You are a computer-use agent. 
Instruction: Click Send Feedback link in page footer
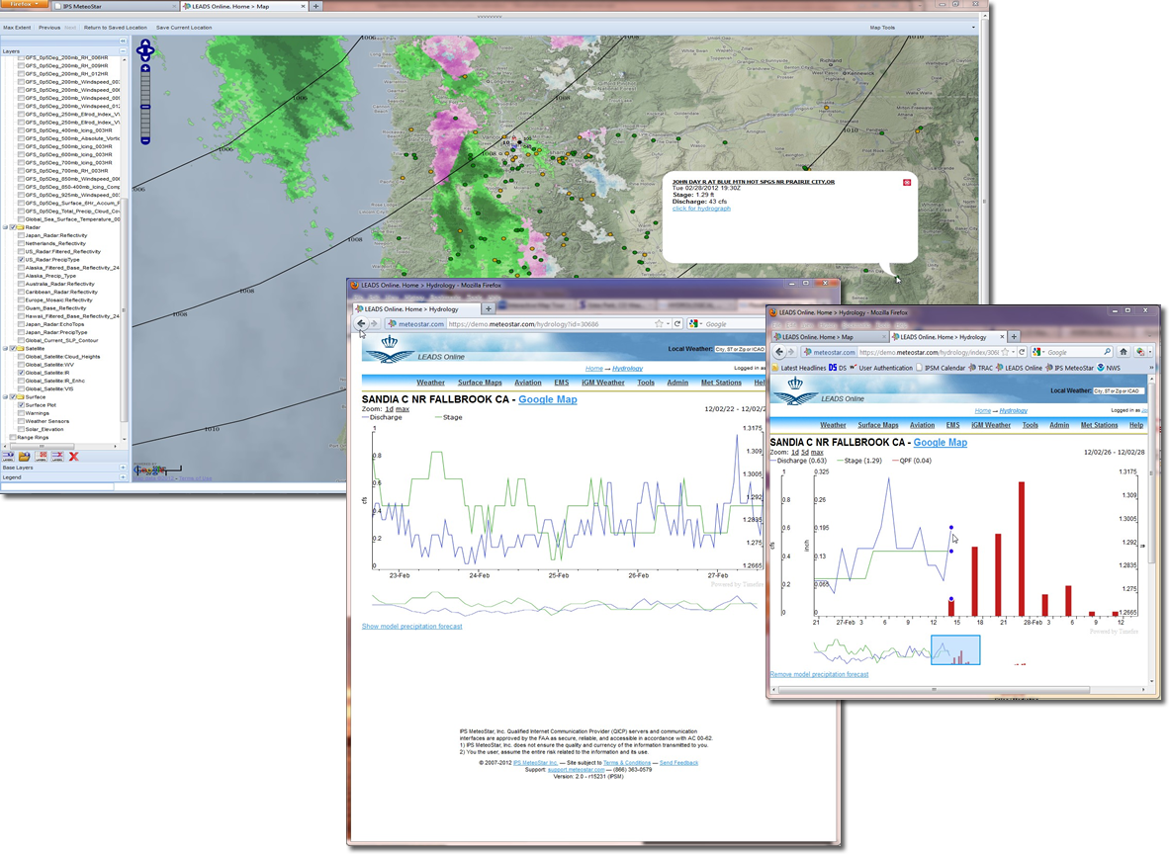click(678, 763)
